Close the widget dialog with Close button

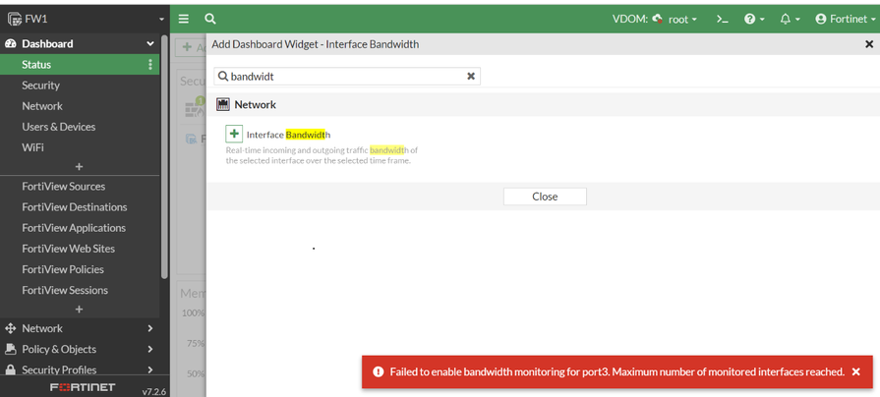(545, 197)
